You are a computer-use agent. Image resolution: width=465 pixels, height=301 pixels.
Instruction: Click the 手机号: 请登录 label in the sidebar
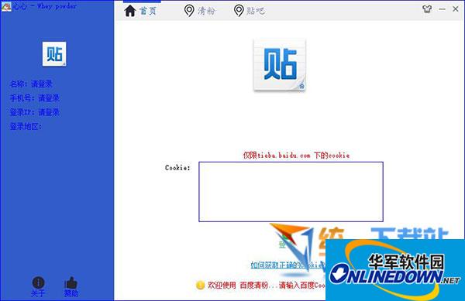point(35,98)
